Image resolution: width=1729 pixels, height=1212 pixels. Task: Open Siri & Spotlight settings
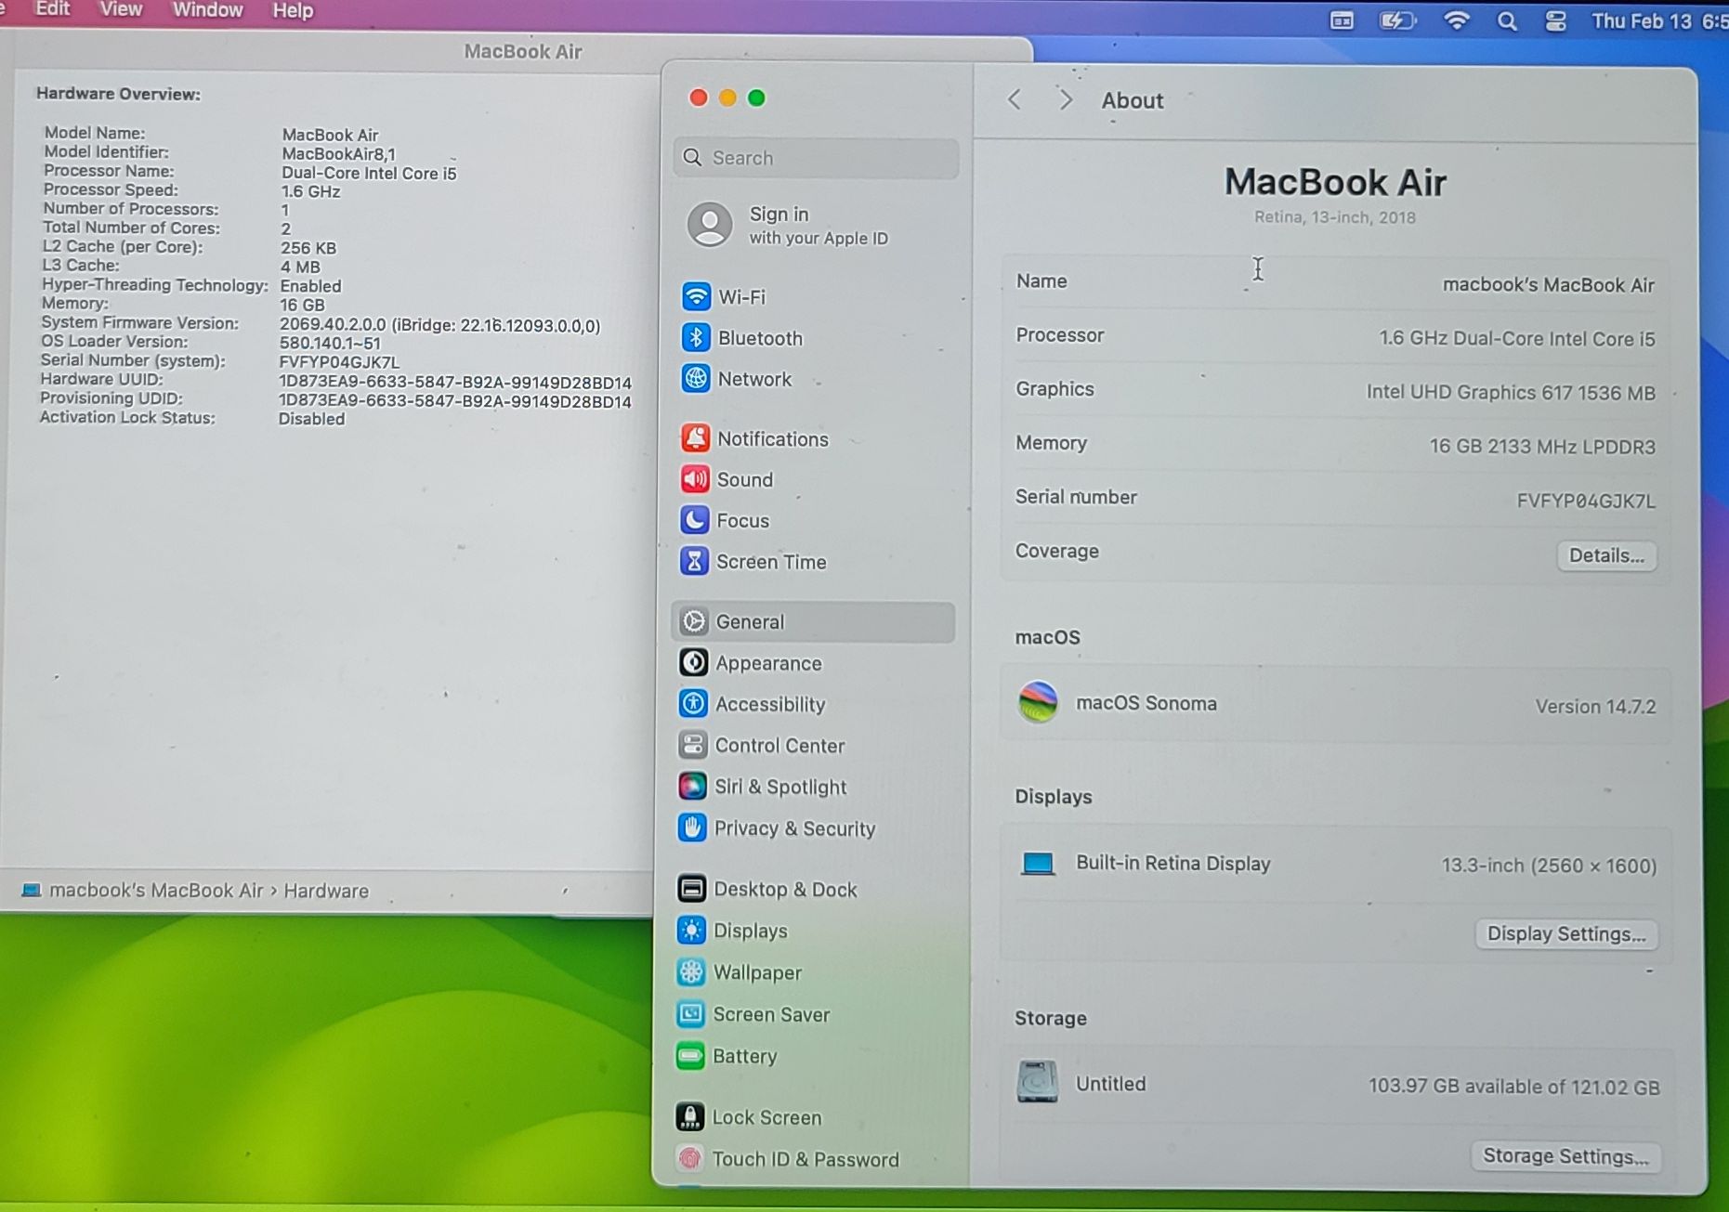pyautogui.click(x=779, y=787)
